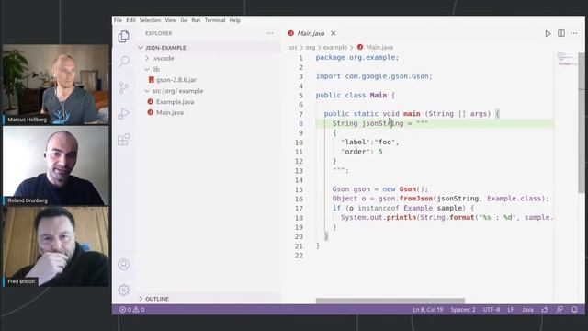588x331 pixels.
Task: Open gson-2.8.6.jar in Explorer
Action: (x=175, y=80)
